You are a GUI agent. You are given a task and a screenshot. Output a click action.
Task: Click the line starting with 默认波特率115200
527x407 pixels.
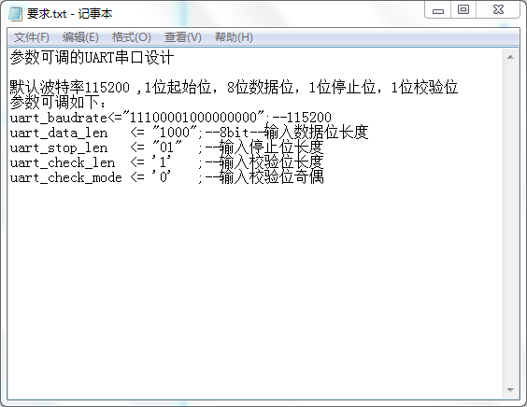pyautogui.click(x=234, y=88)
